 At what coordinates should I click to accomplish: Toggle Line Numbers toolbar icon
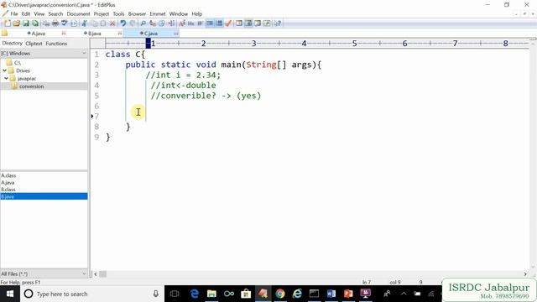tap(210, 23)
